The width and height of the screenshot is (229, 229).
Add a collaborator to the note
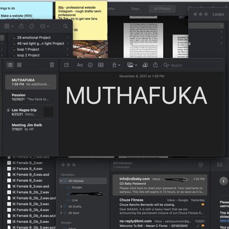click(145, 65)
